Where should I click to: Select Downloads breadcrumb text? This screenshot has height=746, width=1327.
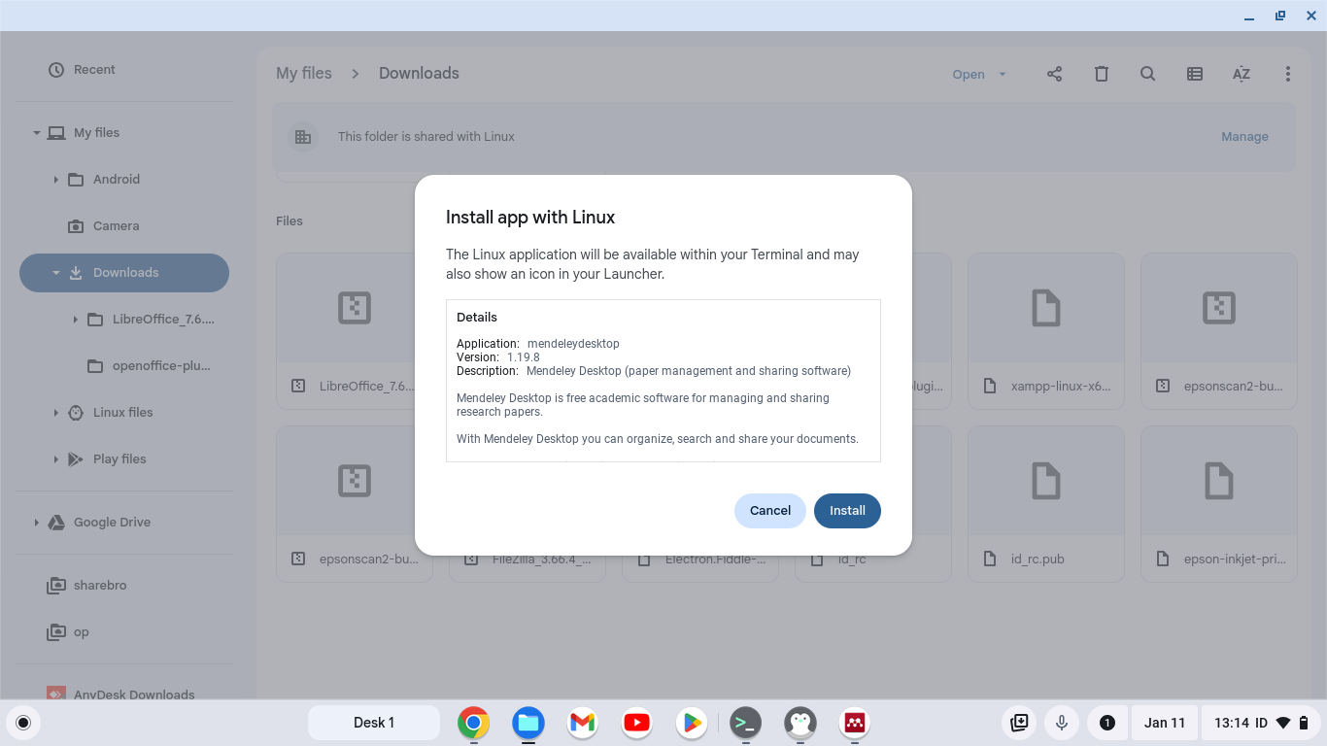(x=419, y=74)
